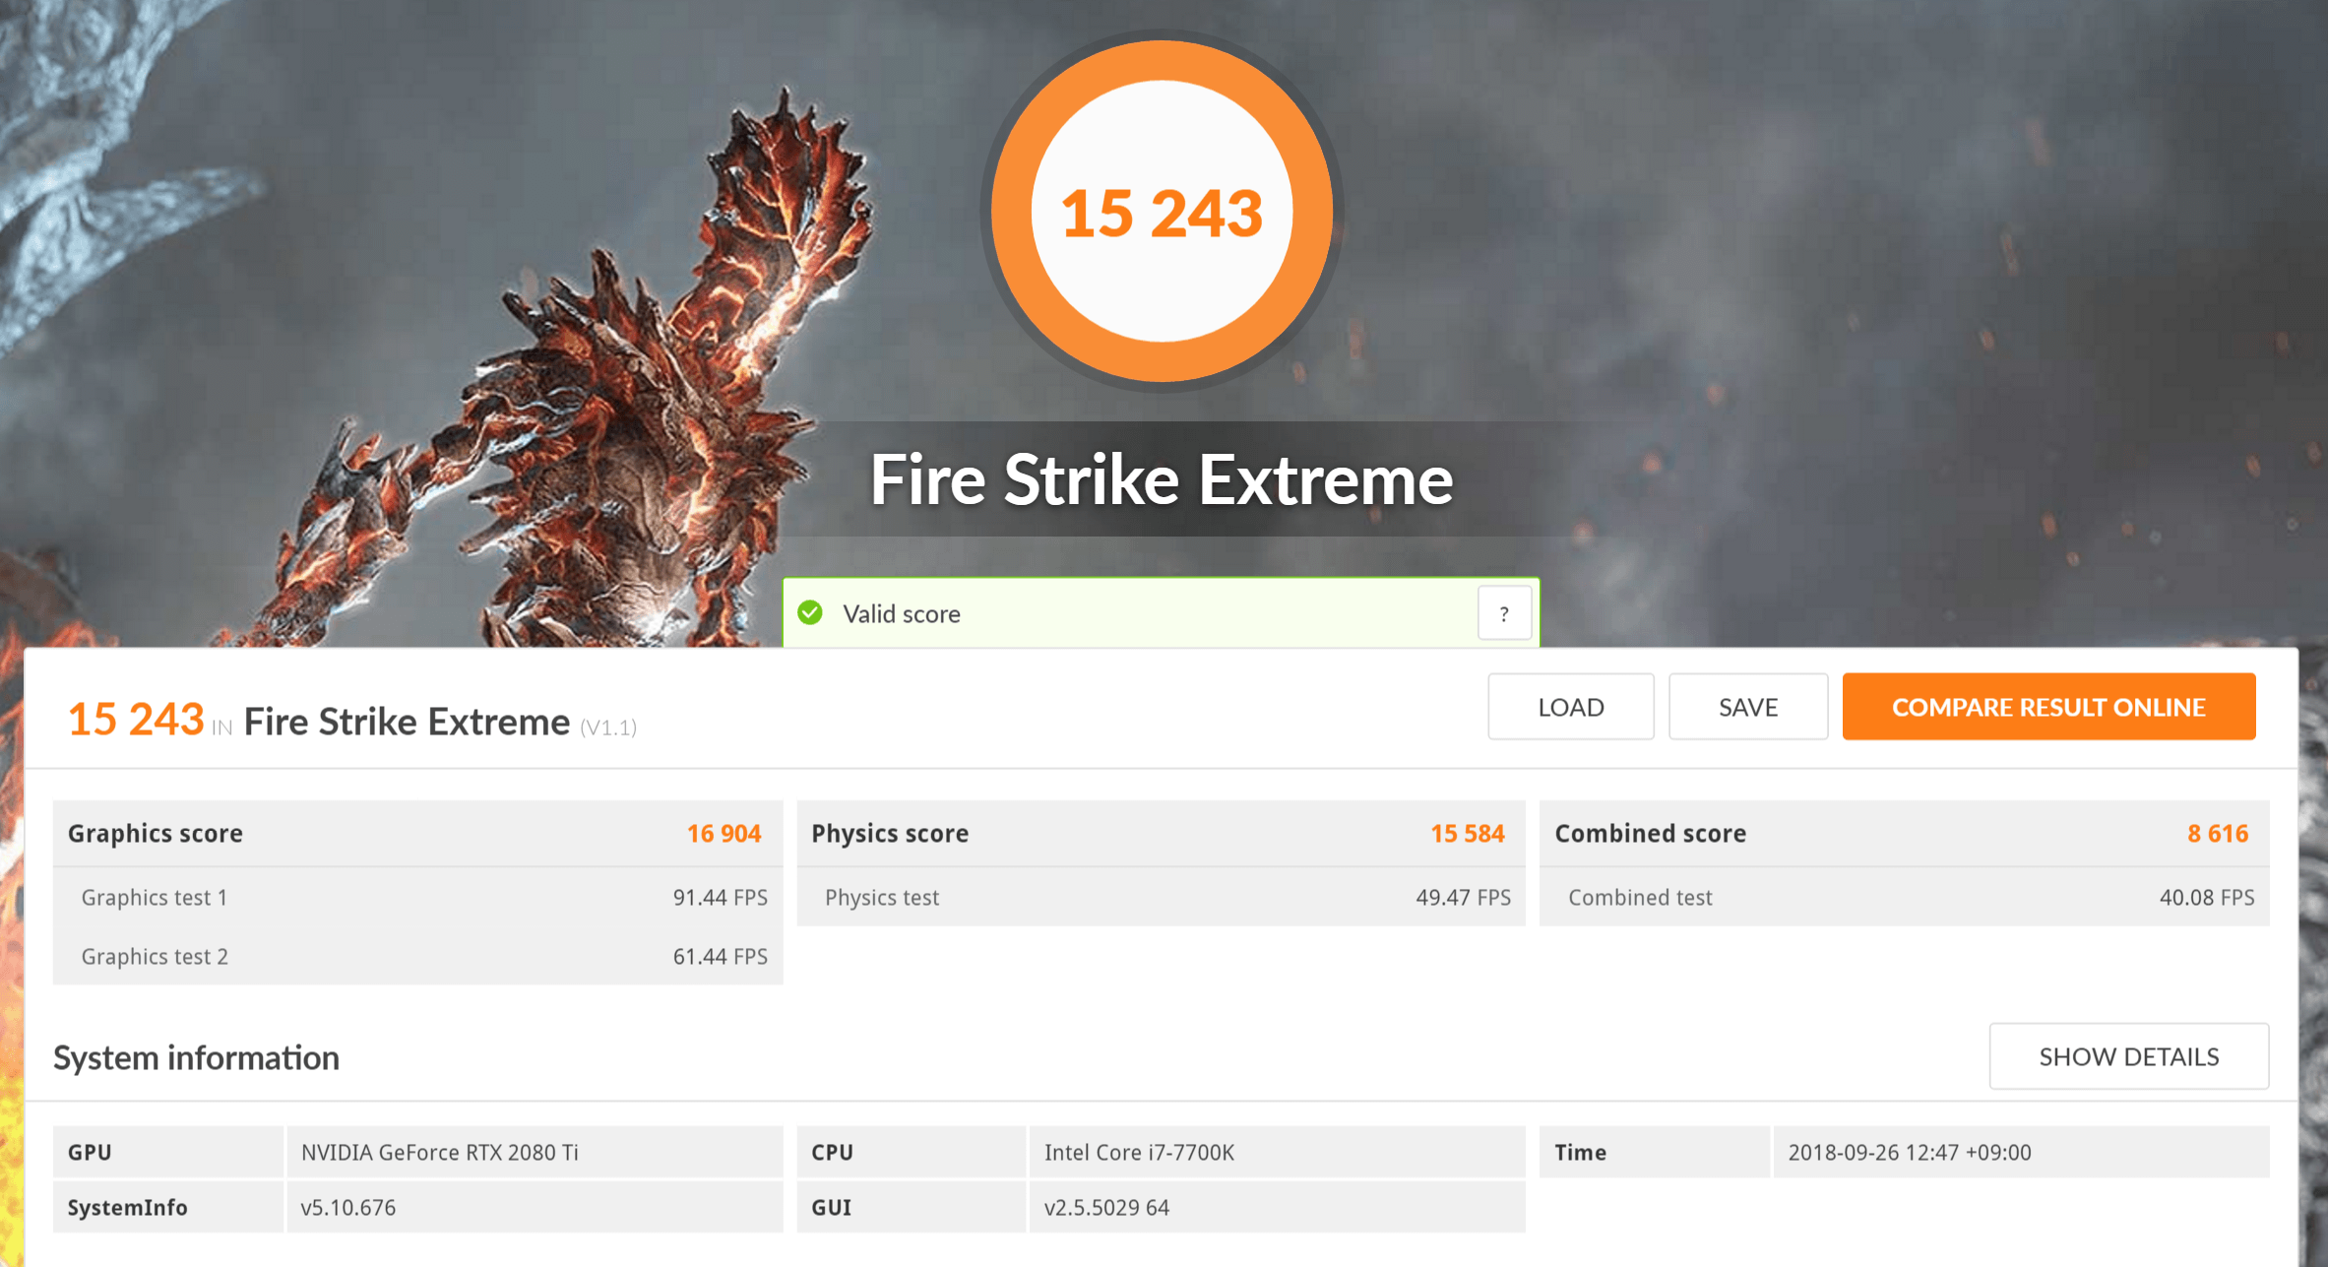Click the Fire Strike Extreme banner title
Image resolution: width=2328 pixels, height=1267 pixels.
(x=1162, y=480)
